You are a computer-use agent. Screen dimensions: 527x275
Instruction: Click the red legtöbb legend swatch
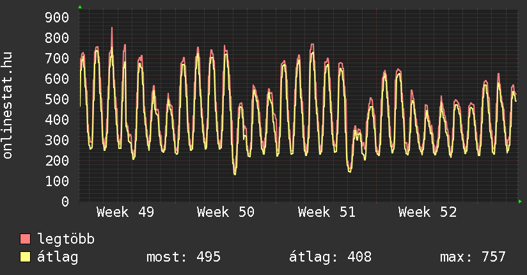(26, 239)
